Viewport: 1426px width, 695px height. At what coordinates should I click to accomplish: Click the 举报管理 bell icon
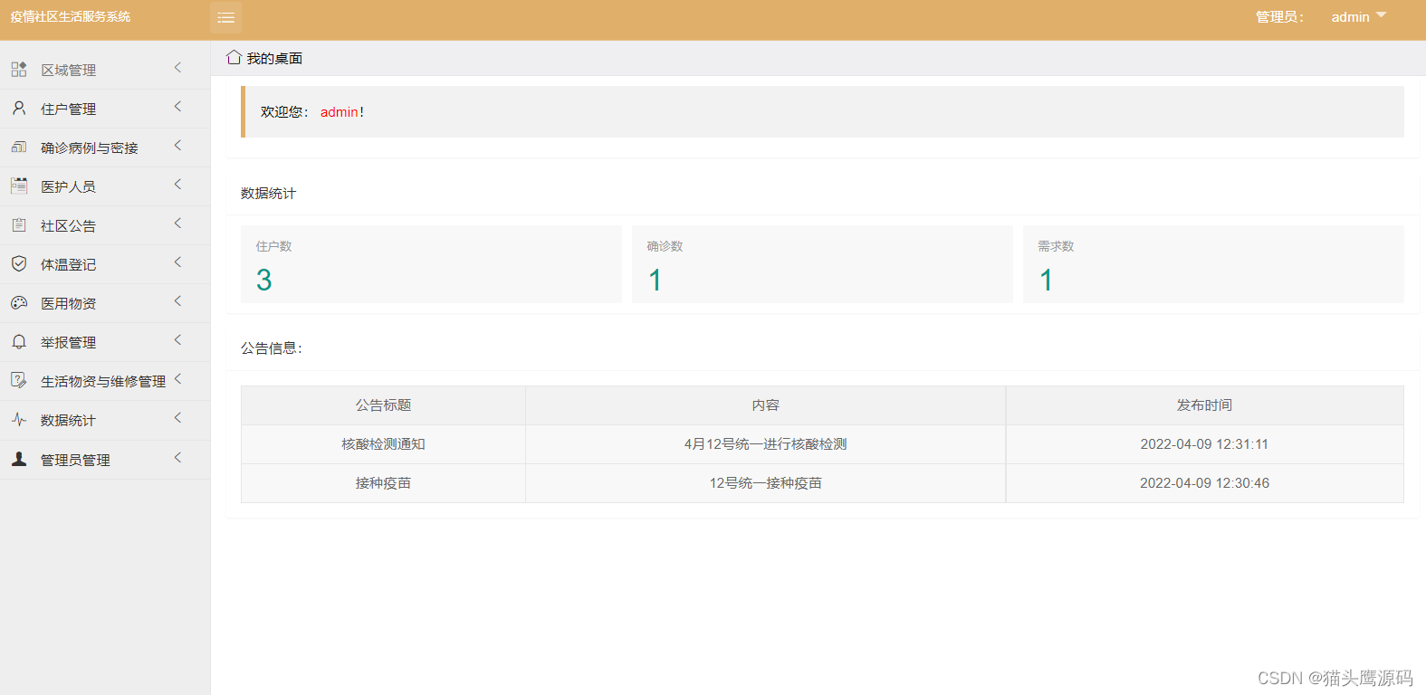(19, 341)
